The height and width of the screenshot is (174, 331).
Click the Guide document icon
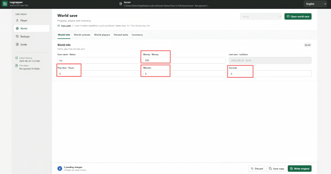pyautogui.click(x=17, y=45)
